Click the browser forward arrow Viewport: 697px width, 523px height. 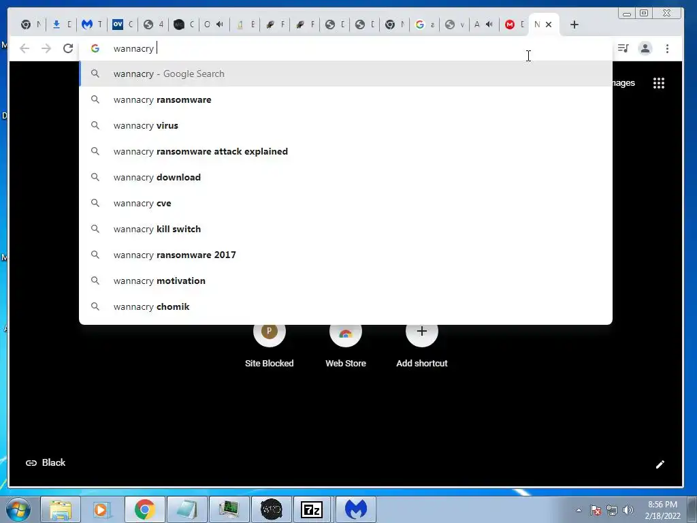pos(46,48)
